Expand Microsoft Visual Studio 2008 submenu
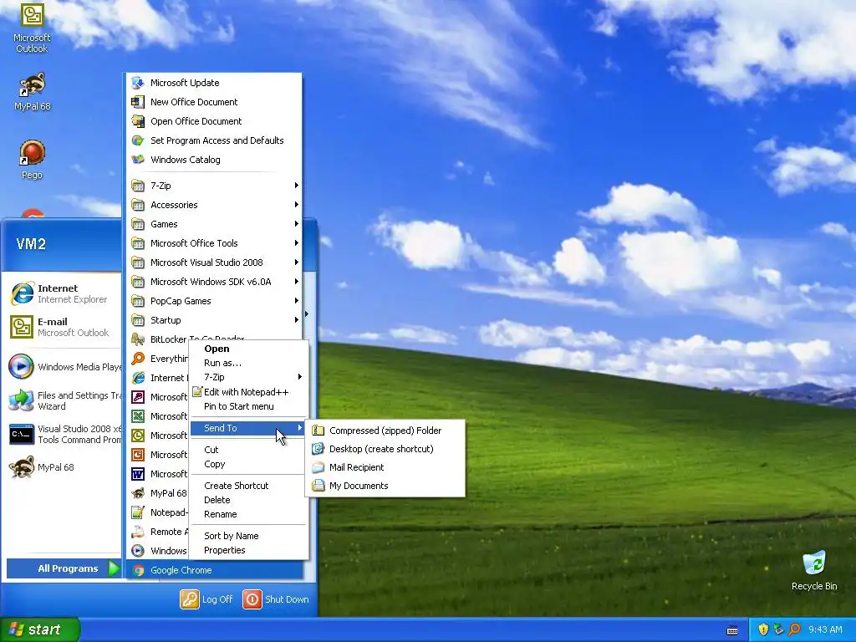856x642 pixels. click(x=214, y=262)
